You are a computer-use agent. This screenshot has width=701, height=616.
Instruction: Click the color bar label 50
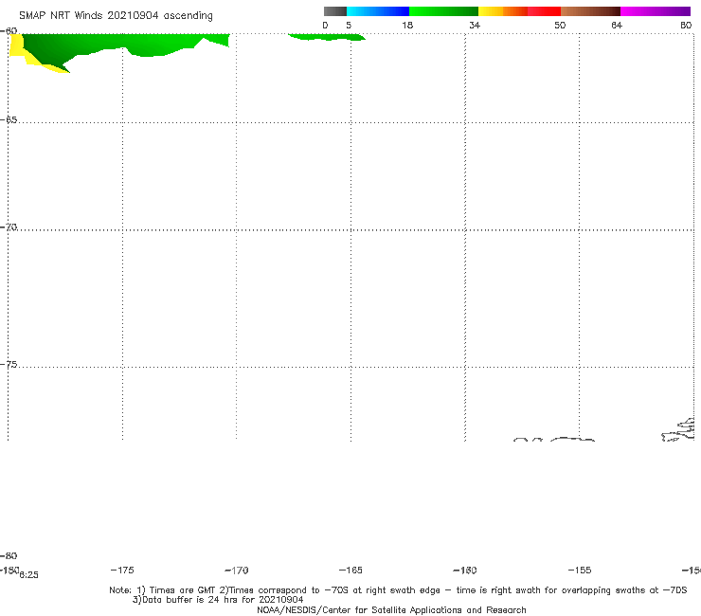tap(560, 26)
